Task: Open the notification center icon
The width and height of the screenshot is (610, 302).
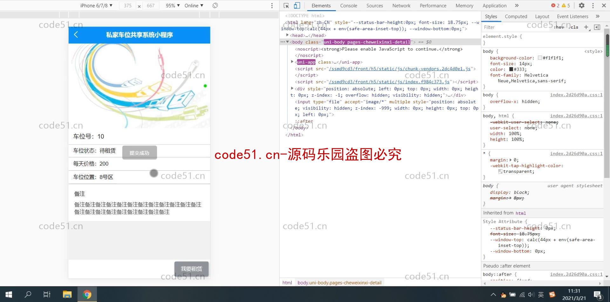Action: coord(598,295)
